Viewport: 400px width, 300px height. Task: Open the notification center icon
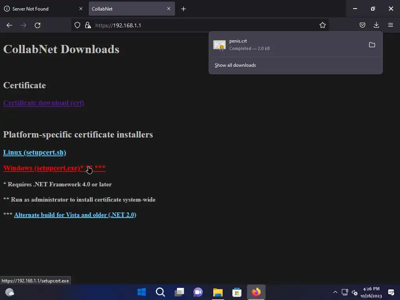point(391,292)
